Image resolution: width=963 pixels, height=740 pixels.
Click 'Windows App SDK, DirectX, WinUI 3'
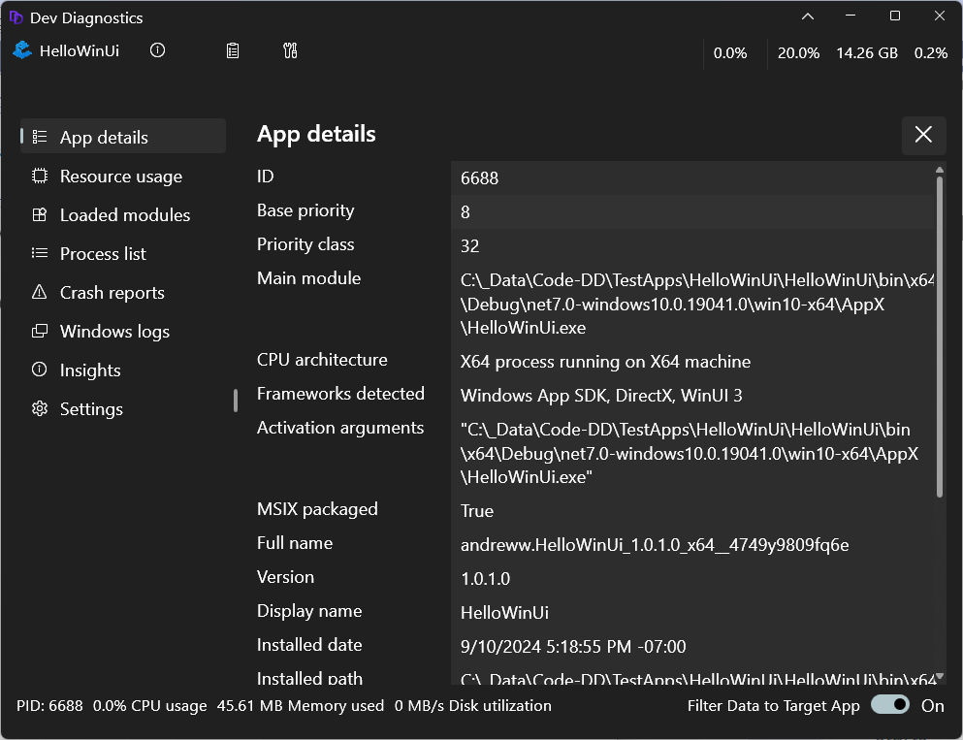[601, 395]
